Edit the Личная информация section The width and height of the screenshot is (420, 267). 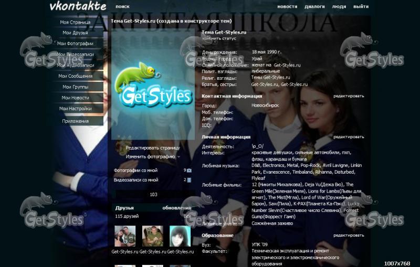pos(349,137)
